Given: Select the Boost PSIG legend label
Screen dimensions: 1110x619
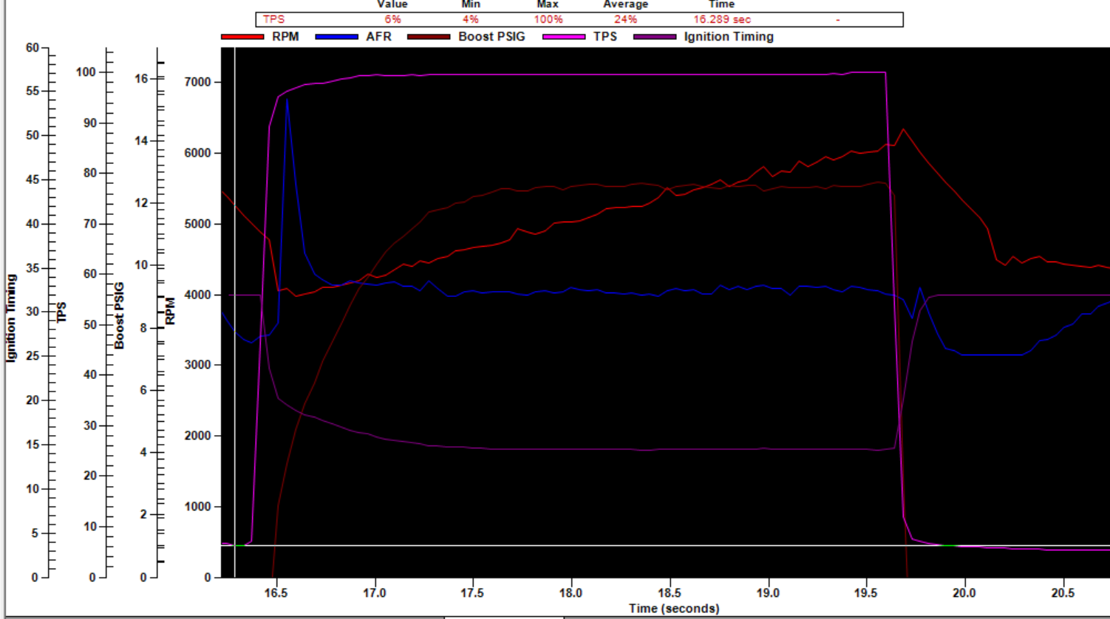Looking at the screenshot, I should coord(491,37).
